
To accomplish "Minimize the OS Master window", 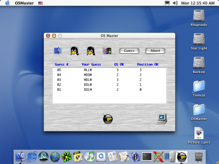I will pyautogui.click(x=54, y=36).
